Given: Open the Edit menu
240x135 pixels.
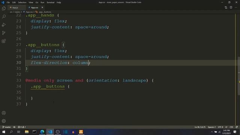Looking at the screenshot, I should click(14, 3).
